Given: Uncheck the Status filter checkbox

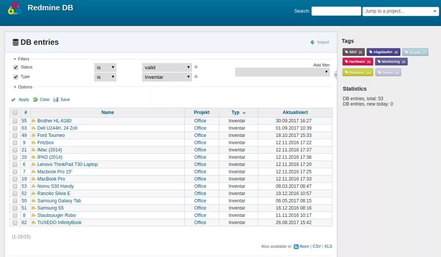Looking at the screenshot, I should (16, 67).
